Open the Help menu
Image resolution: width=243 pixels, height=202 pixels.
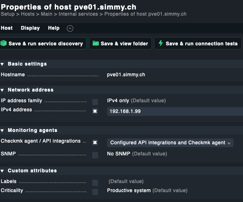[54, 28]
